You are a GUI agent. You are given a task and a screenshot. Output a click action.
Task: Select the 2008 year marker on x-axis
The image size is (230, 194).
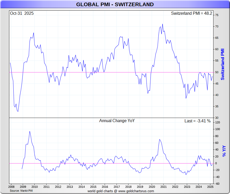pyautogui.click(x=11, y=186)
